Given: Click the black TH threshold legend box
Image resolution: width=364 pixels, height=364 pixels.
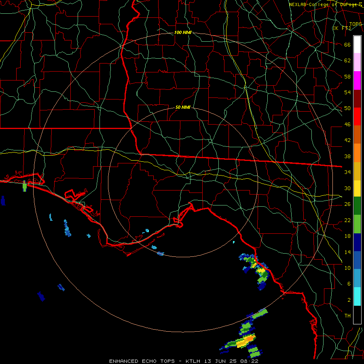Looking at the screenshot, I should coord(357,315).
